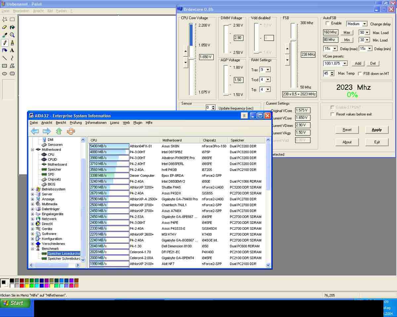Pick the yellow color swatch in Paint palette

[x=27, y=286]
